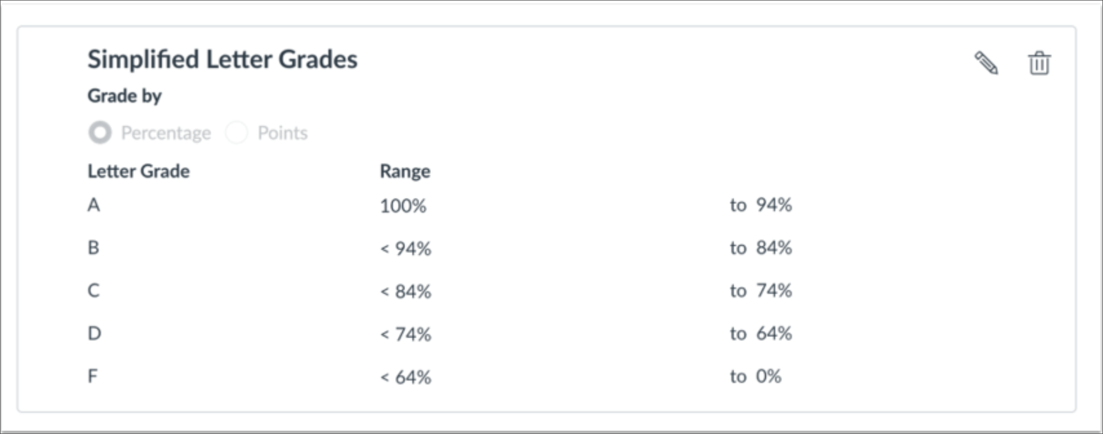1103x434 pixels.
Task: Click the pencil edit icon
Action: point(986,63)
